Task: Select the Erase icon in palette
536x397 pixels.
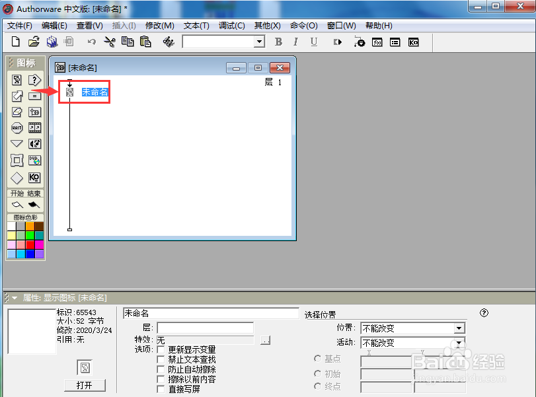Action: point(17,112)
